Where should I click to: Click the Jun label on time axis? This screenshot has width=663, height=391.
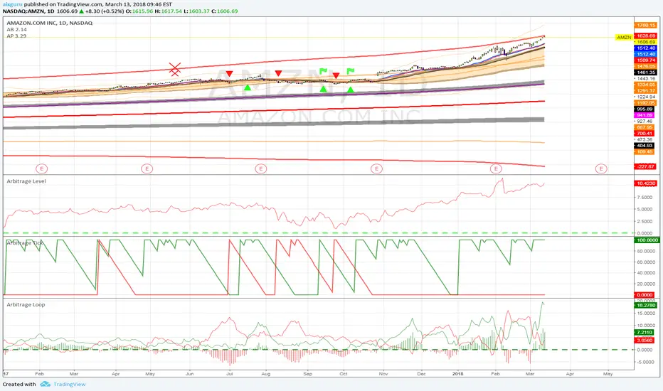[x=190, y=374]
